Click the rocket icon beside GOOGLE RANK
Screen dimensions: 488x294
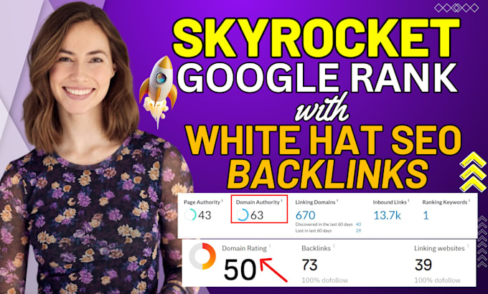(x=158, y=92)
